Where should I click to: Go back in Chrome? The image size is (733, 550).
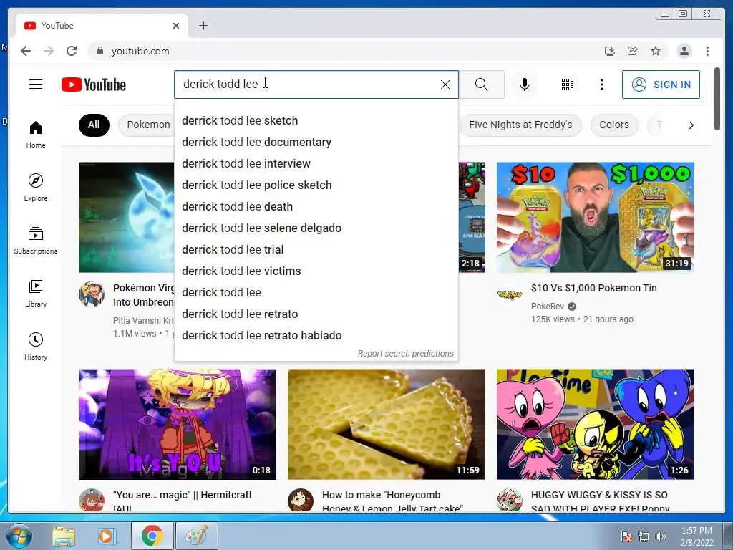(x=26, y=51)
